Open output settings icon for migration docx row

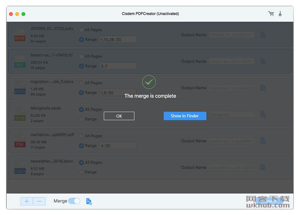click(x=263, y=88)
